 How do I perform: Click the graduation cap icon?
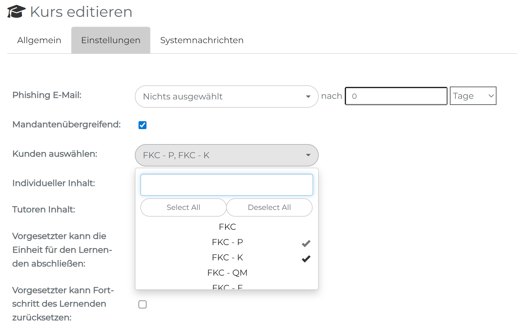pos(16,12)
